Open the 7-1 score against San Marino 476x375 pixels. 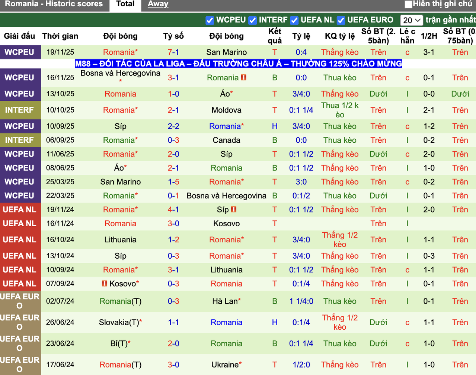point(173,52)
